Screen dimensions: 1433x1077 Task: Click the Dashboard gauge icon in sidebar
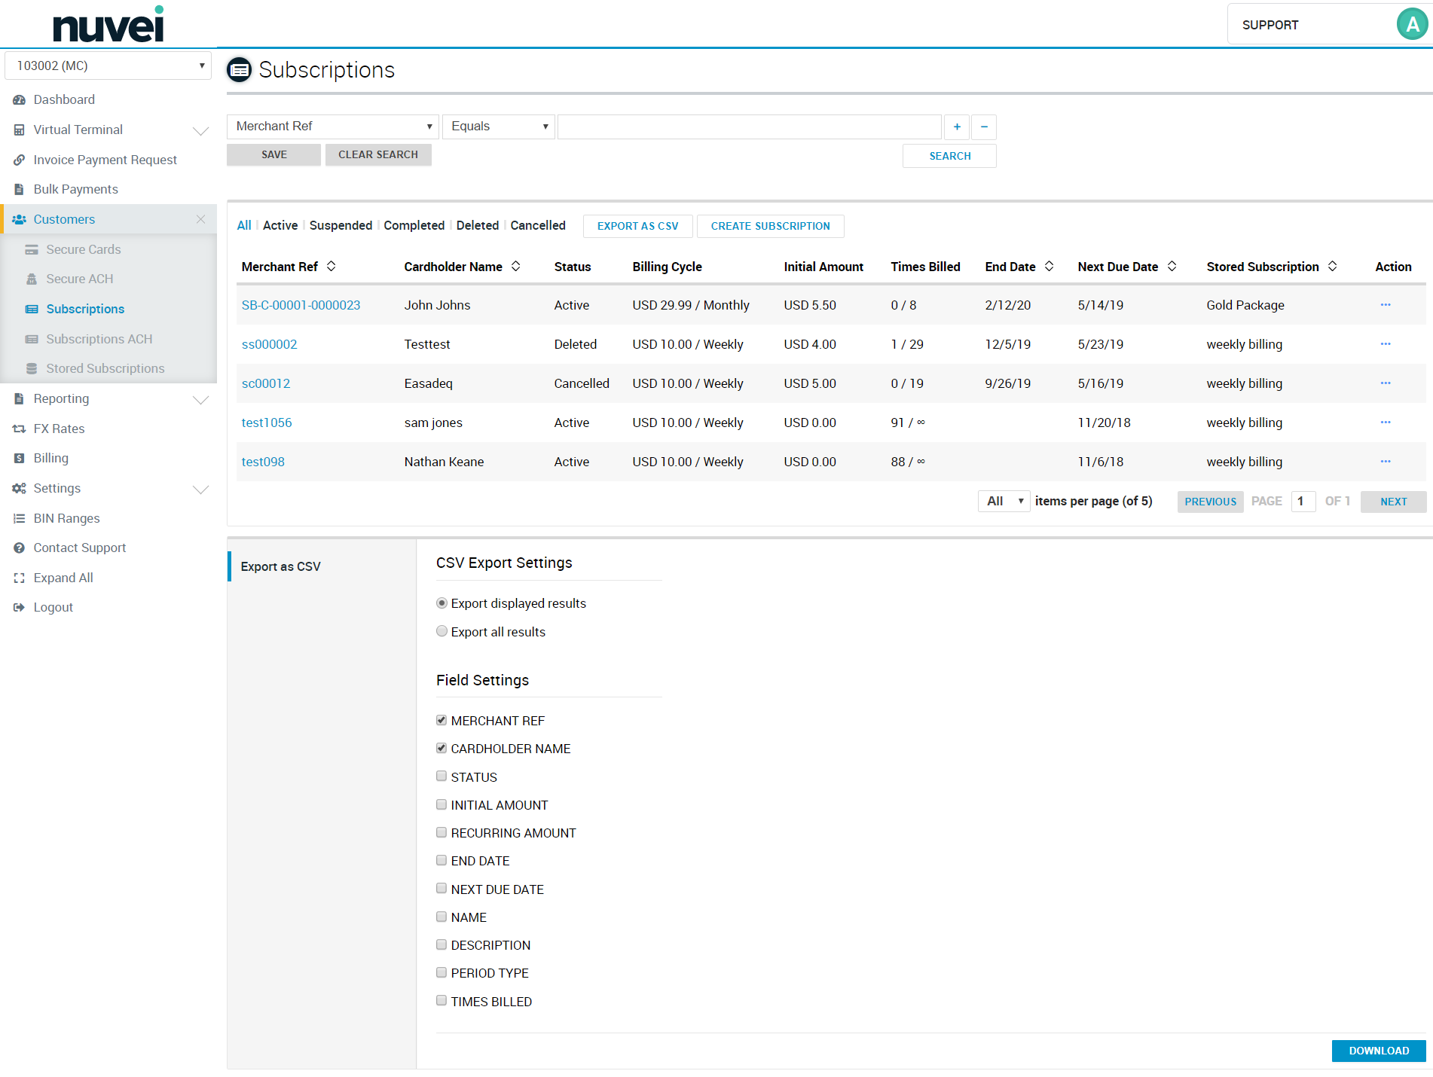(20, 100)
